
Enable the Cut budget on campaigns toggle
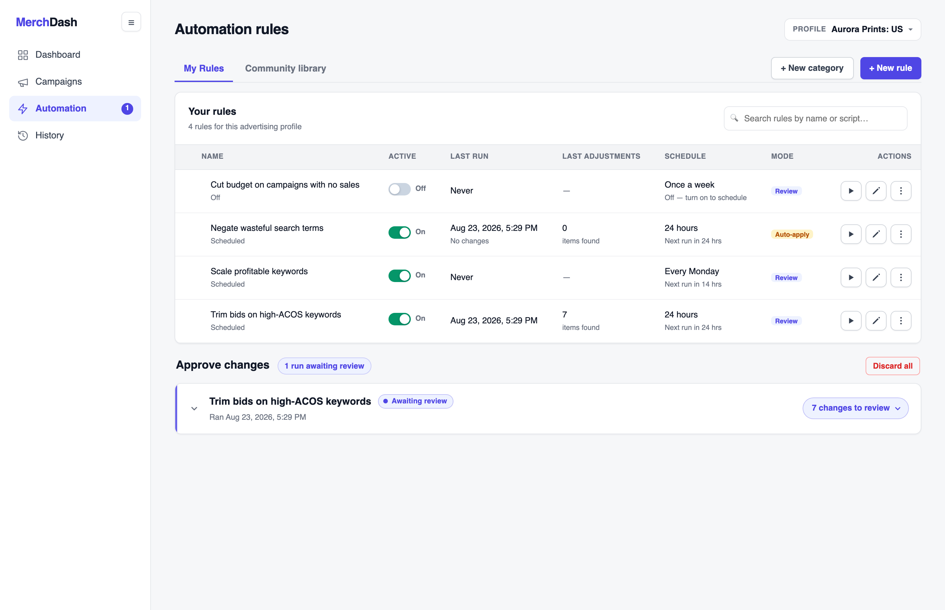(x=399, y=189)
